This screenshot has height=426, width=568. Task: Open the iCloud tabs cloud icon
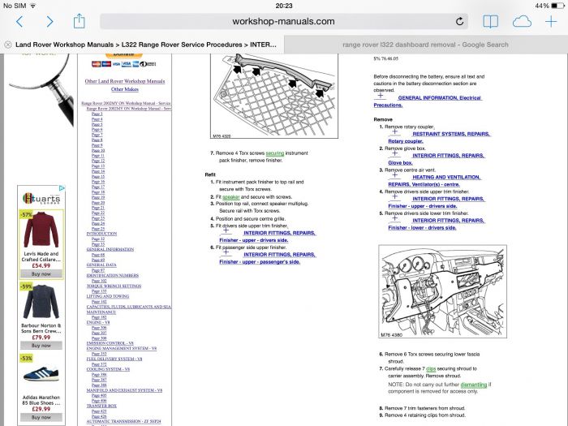522,22
